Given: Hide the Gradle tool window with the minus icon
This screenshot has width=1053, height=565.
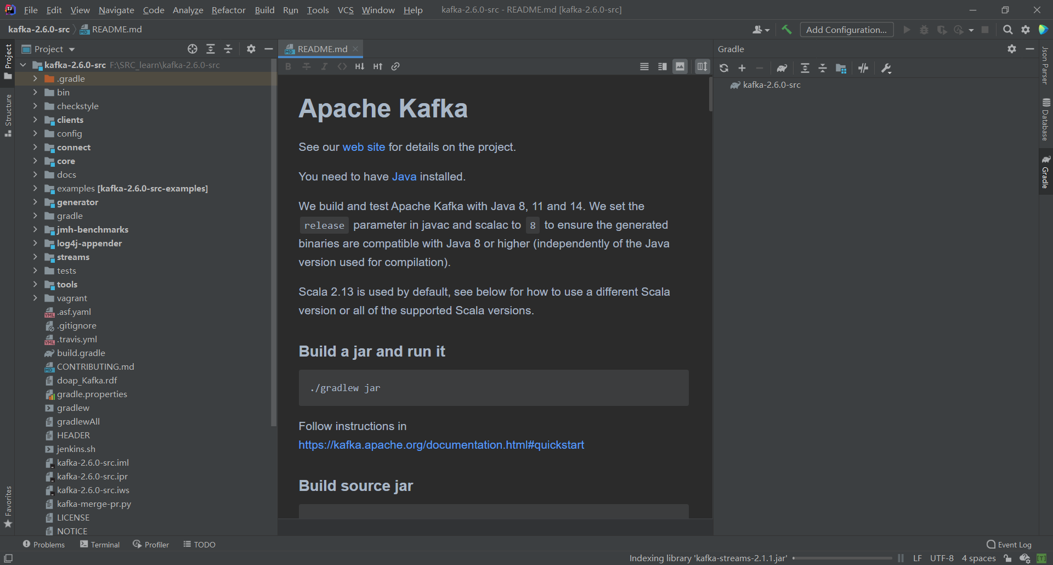Looking at the screenshot, I should pos(1030,49).
